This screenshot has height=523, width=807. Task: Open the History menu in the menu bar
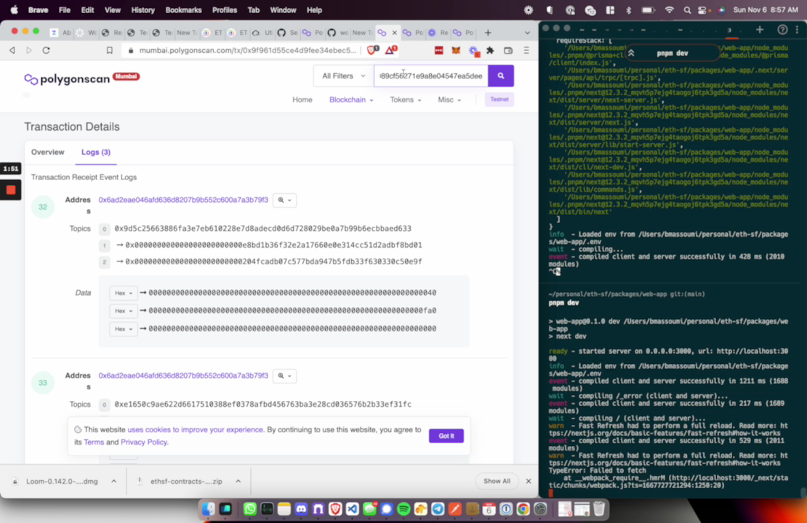[x=142, y=10]
